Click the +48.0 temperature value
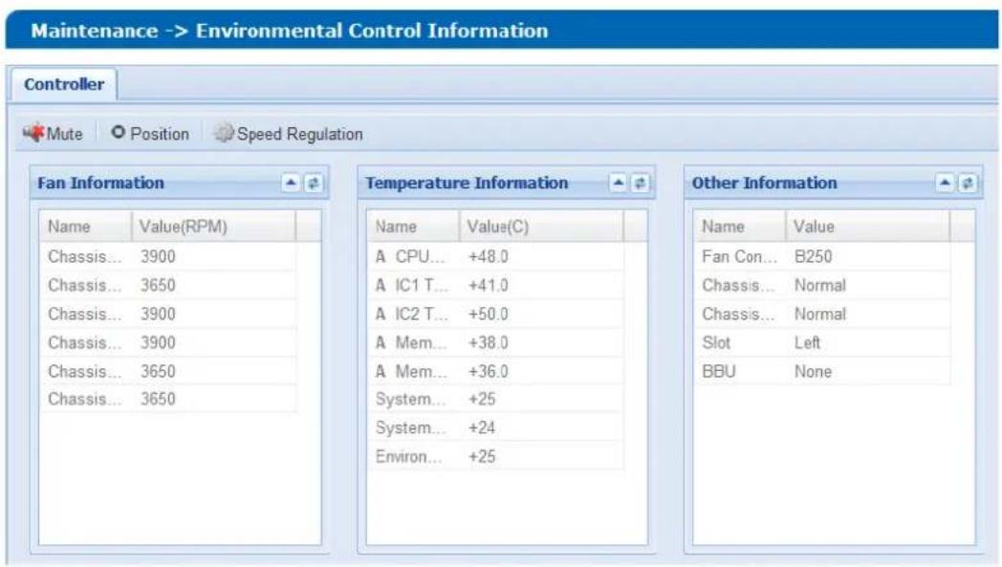 489,257
